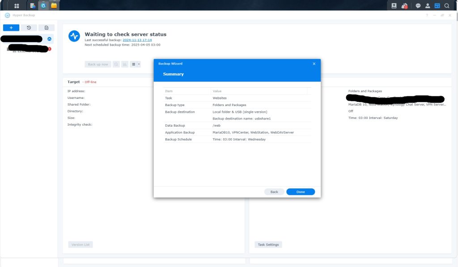
Task: Click the 'Value' column header
Action: click(x=217, y=91)
